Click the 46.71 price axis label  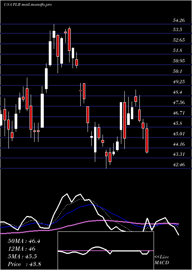click(x=179, y=113)
